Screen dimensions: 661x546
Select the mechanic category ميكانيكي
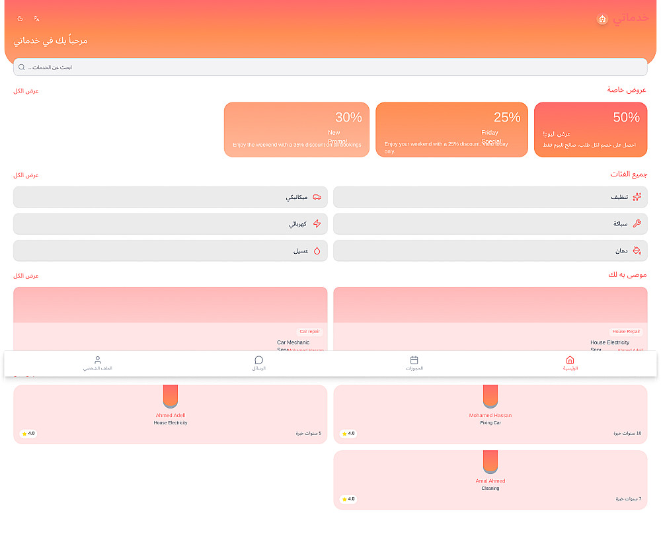[171, 197]
